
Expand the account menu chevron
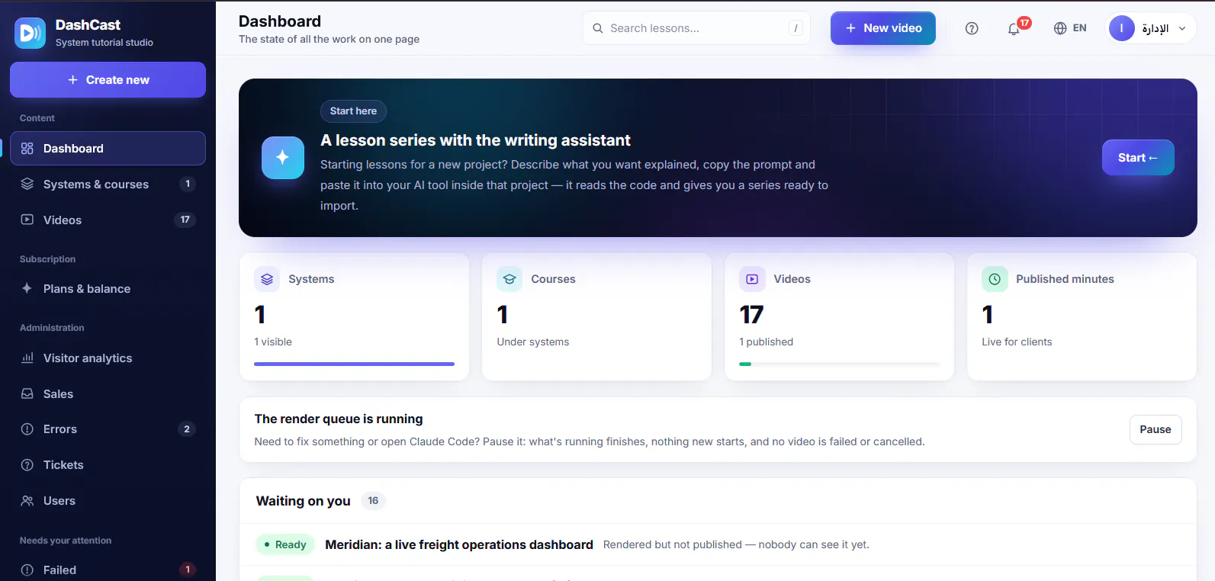point(1182,28)
